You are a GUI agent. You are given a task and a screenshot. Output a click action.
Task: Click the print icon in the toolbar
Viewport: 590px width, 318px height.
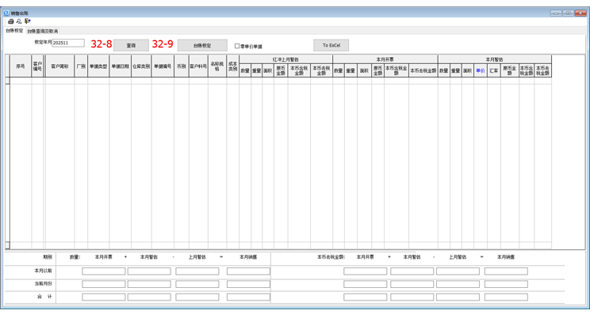pyautogui.click(x=10, y=21)
